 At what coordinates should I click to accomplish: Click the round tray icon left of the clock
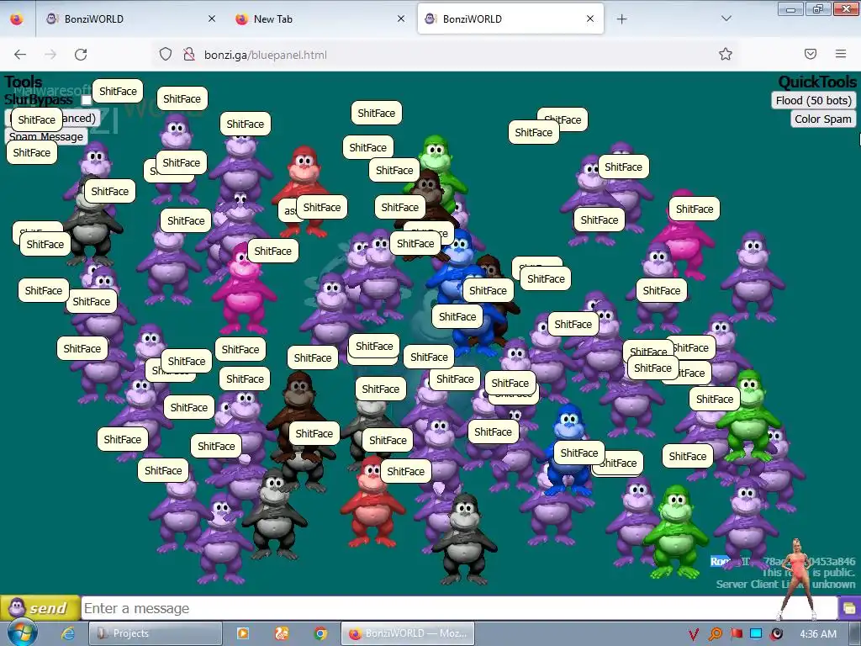click(x=776, y=634)
